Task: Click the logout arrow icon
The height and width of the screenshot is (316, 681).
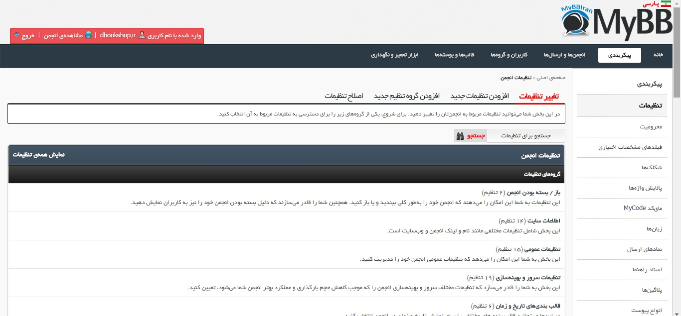Action: (x=17, y=35)
